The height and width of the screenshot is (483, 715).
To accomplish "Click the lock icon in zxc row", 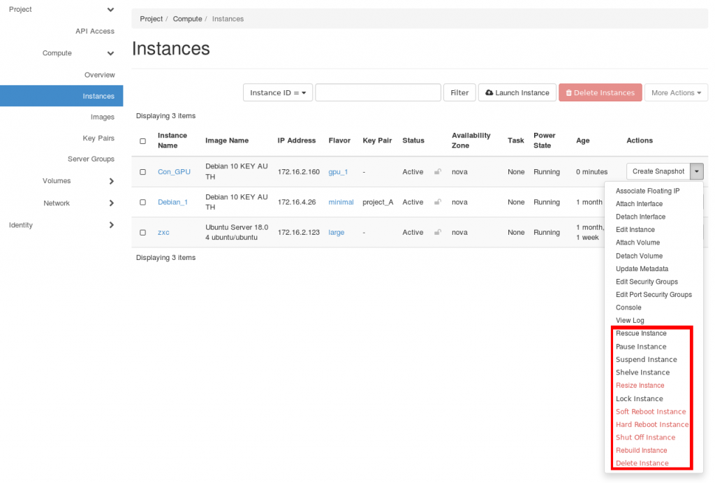I will (438, 232).
